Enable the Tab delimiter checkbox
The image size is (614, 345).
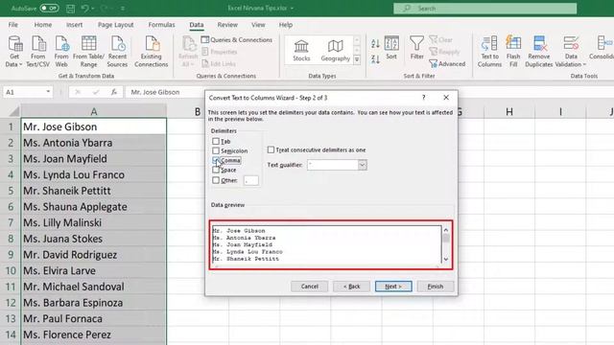[x=216, y=141]
